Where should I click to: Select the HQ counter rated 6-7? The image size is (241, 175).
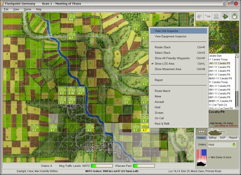point(71,36)
